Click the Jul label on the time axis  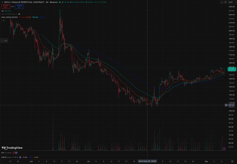click(88, 162)
